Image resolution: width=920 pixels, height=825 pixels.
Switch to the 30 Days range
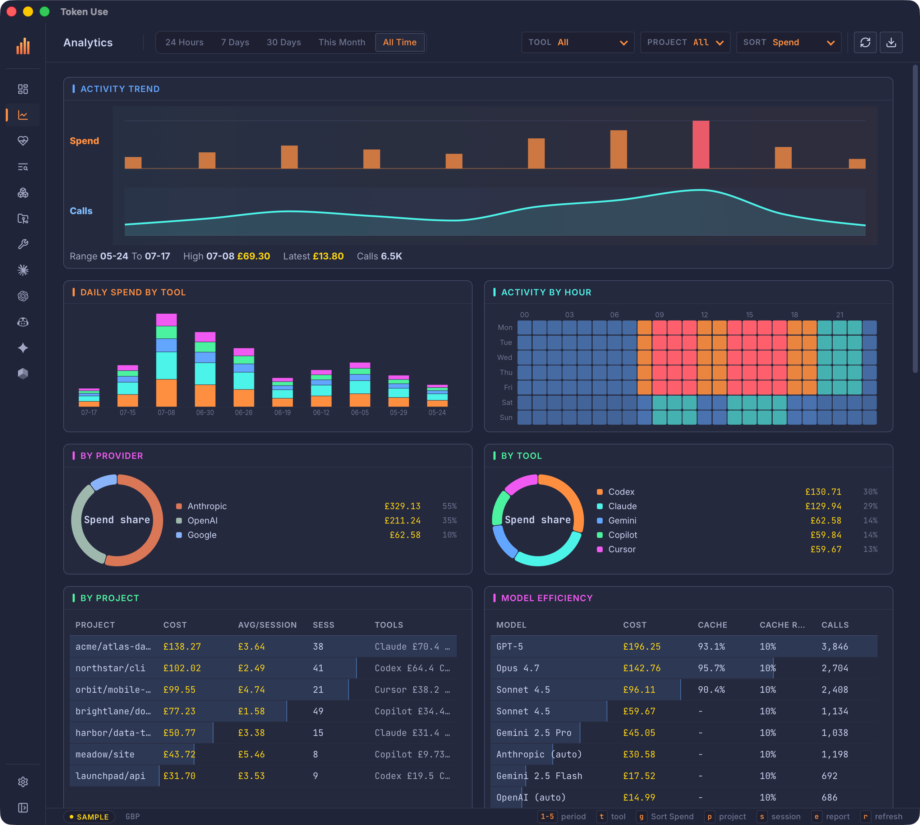[284, 42]
